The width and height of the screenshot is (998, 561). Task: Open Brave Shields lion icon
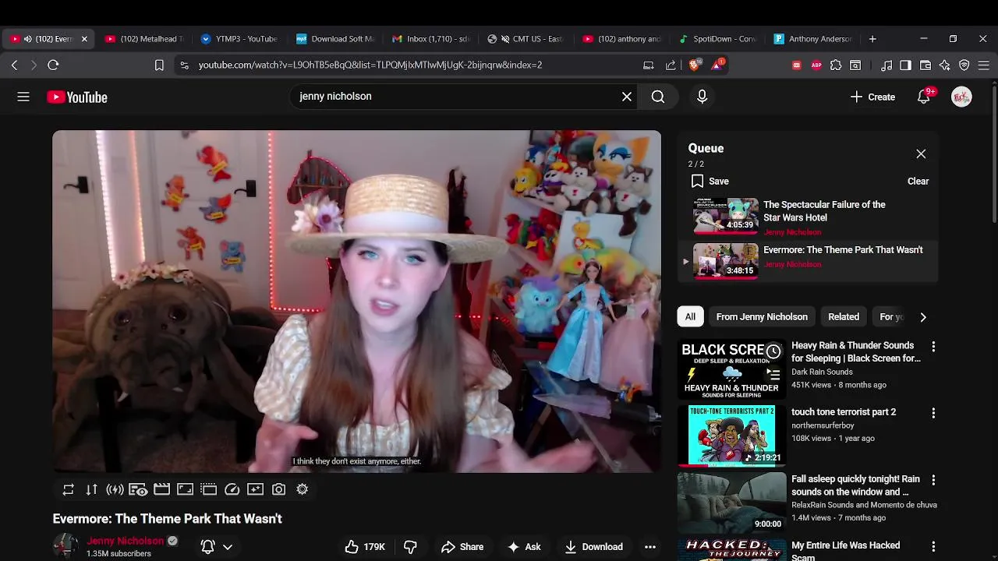point(695,65)
